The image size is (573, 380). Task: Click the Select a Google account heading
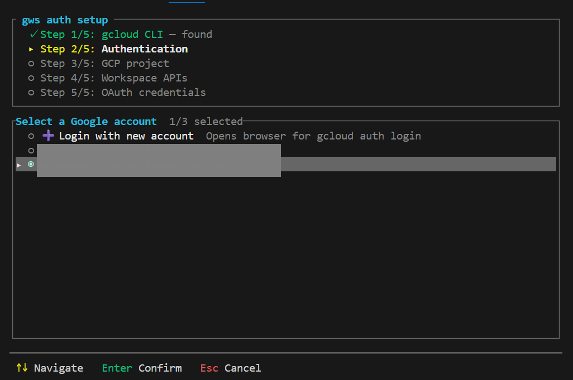86,122
